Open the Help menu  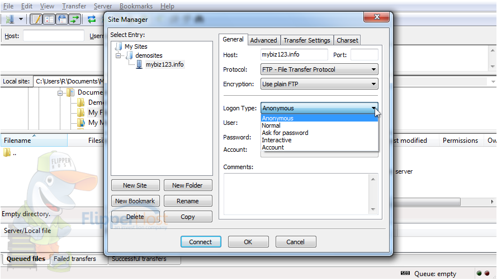pos(167,6)
